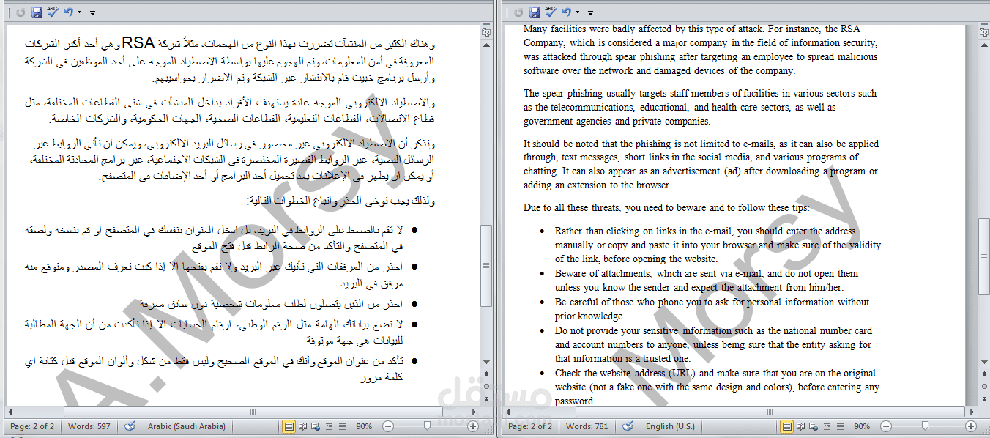Click Repeat icon in English document toolbar
The height and width of the screenshot is (438, 990).
pos(518,12)
